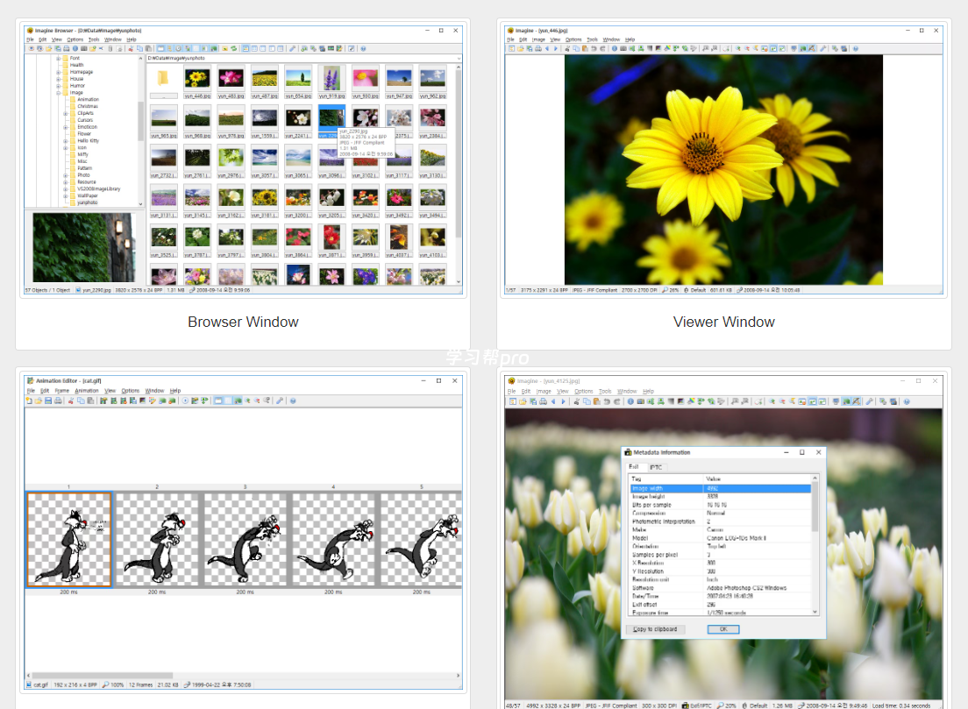
Task: Select thumbnail yun_919.jpg in Browser
Action: coord(331,82)
